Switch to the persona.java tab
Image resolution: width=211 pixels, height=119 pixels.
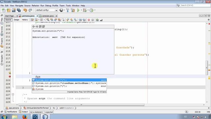click(x=28, y=16)
